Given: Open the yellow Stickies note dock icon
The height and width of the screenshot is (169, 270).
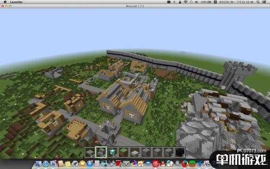Looking at the screenshot, I should click(x=68, y=163).
